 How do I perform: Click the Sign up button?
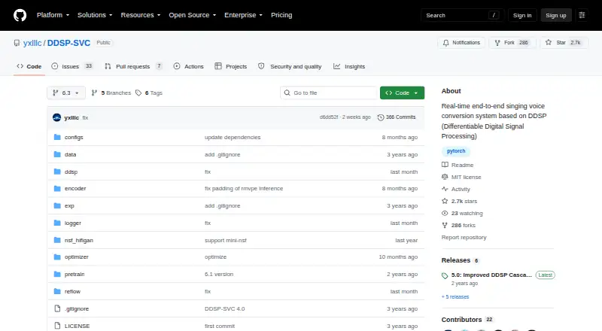point(556,15)
